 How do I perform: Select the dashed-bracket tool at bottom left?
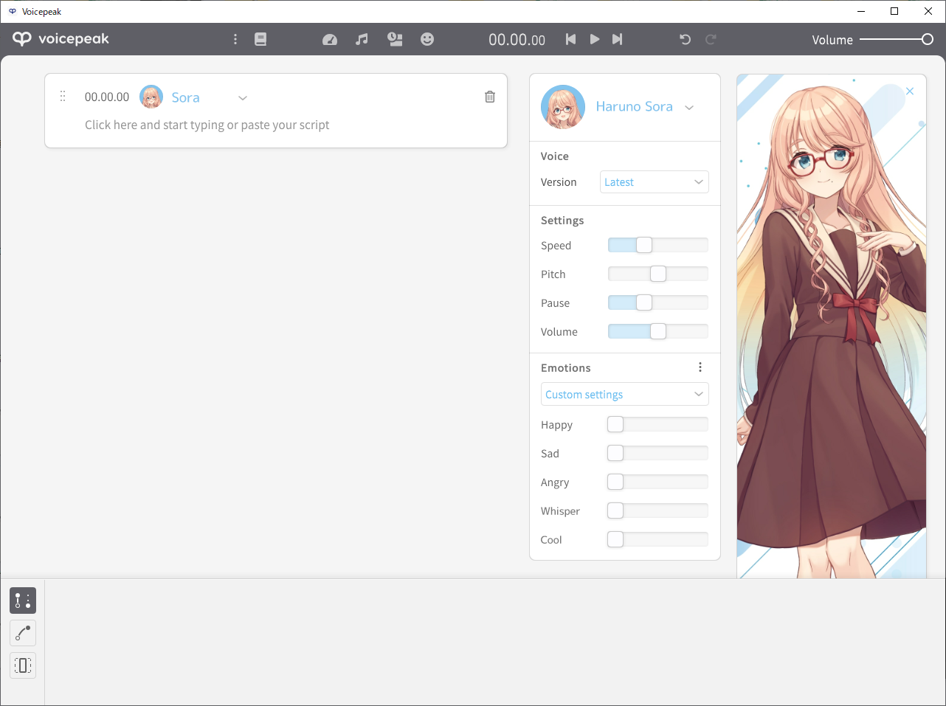[x=23, y=665]
